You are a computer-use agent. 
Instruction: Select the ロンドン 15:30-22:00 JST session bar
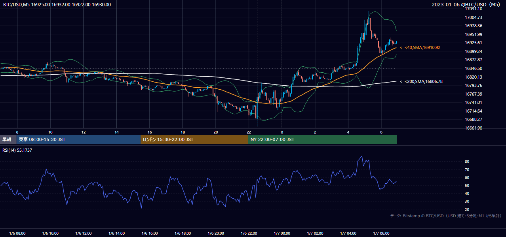(194, 139)
